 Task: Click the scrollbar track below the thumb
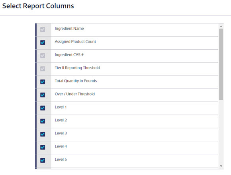point(221,132)
